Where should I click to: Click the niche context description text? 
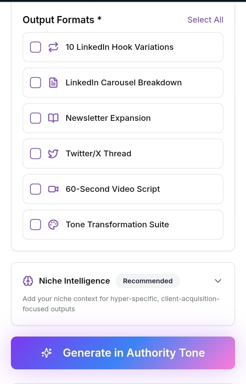point(121,304)
